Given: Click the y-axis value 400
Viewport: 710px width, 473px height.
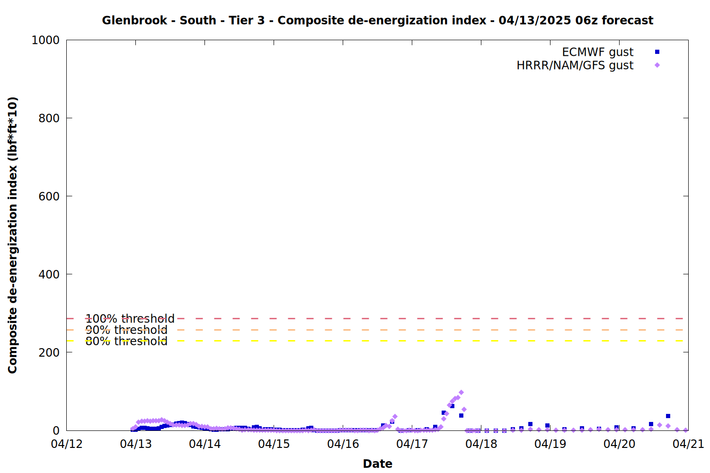Looking at the screenshot, I should coord(49,274).
